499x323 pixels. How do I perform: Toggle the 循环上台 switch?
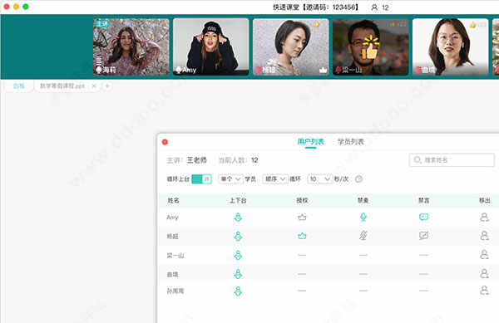(202, 179)
